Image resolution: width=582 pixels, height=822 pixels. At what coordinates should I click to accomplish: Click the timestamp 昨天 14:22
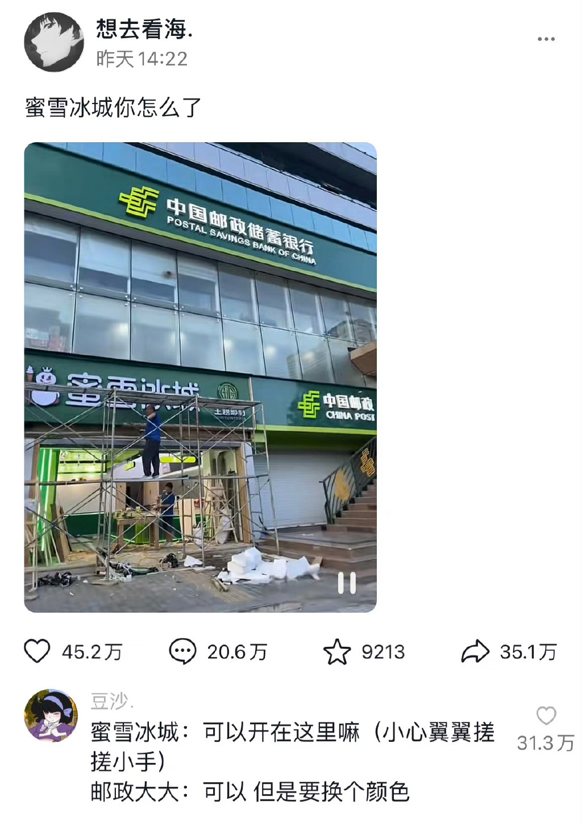click(142, 59)
